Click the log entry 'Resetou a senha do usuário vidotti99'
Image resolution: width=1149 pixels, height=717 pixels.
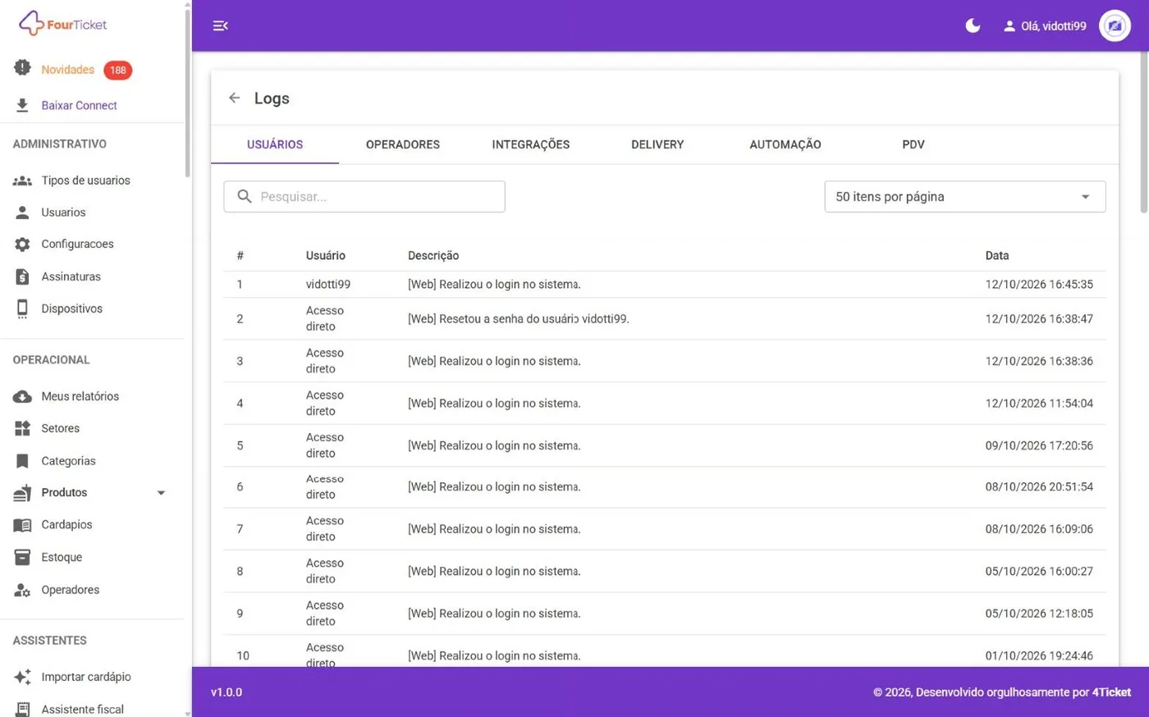[519, 319]
